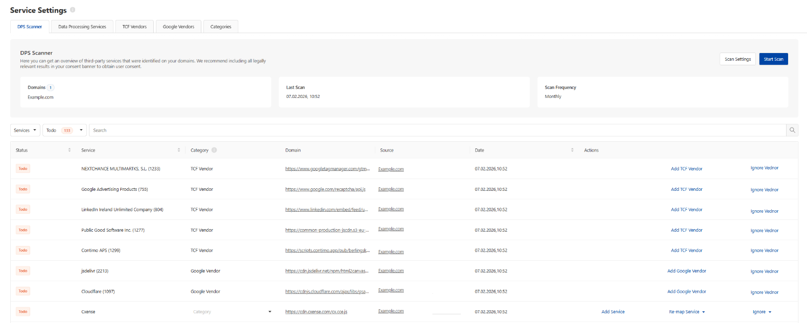This screenshot has width=807, height=323.
Task: Open Scan Settings
Action: pos(737,59)
